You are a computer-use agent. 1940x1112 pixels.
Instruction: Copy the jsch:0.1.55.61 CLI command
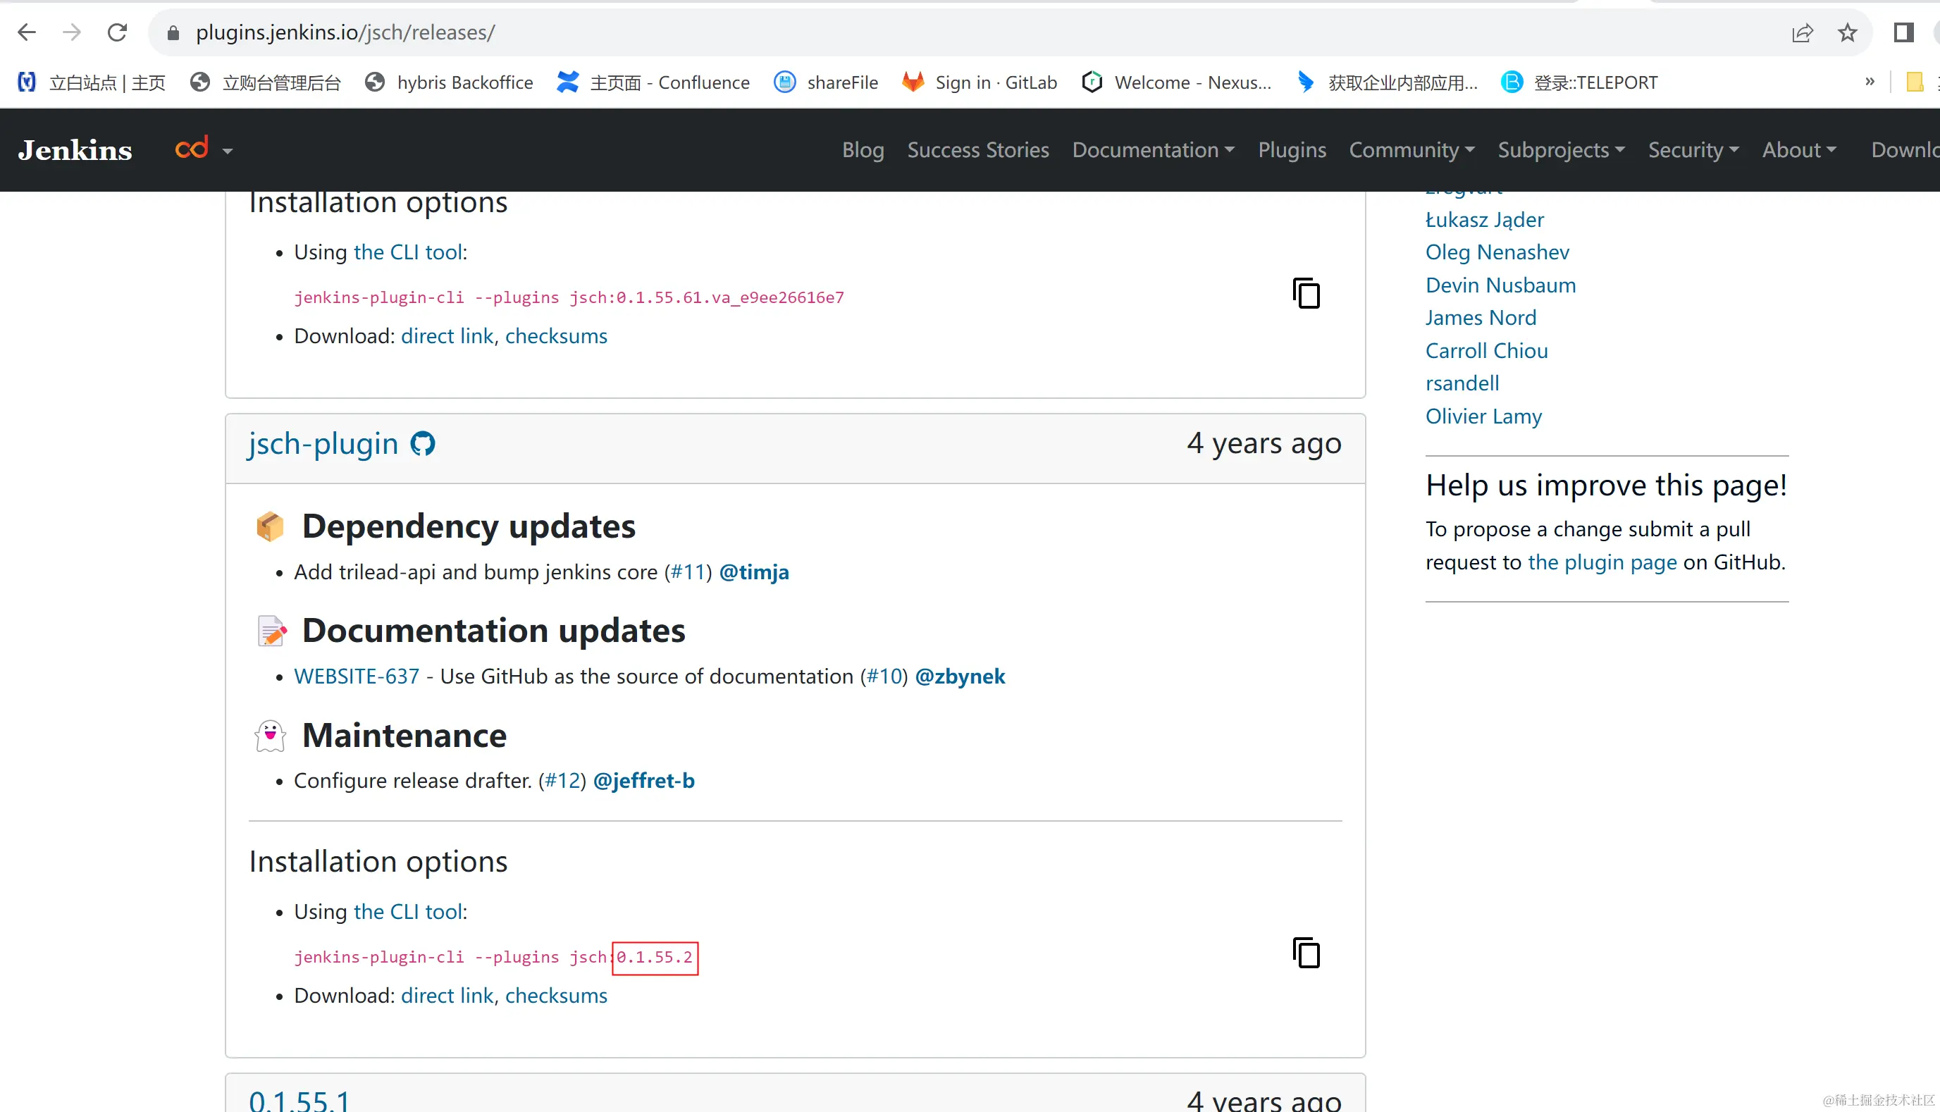point(1306,293)
